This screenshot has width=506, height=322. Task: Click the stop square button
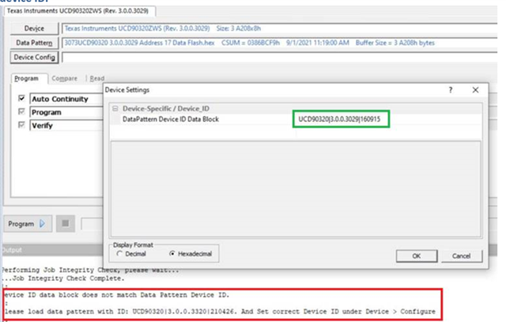pyautogui.click(x=66, y=223)
